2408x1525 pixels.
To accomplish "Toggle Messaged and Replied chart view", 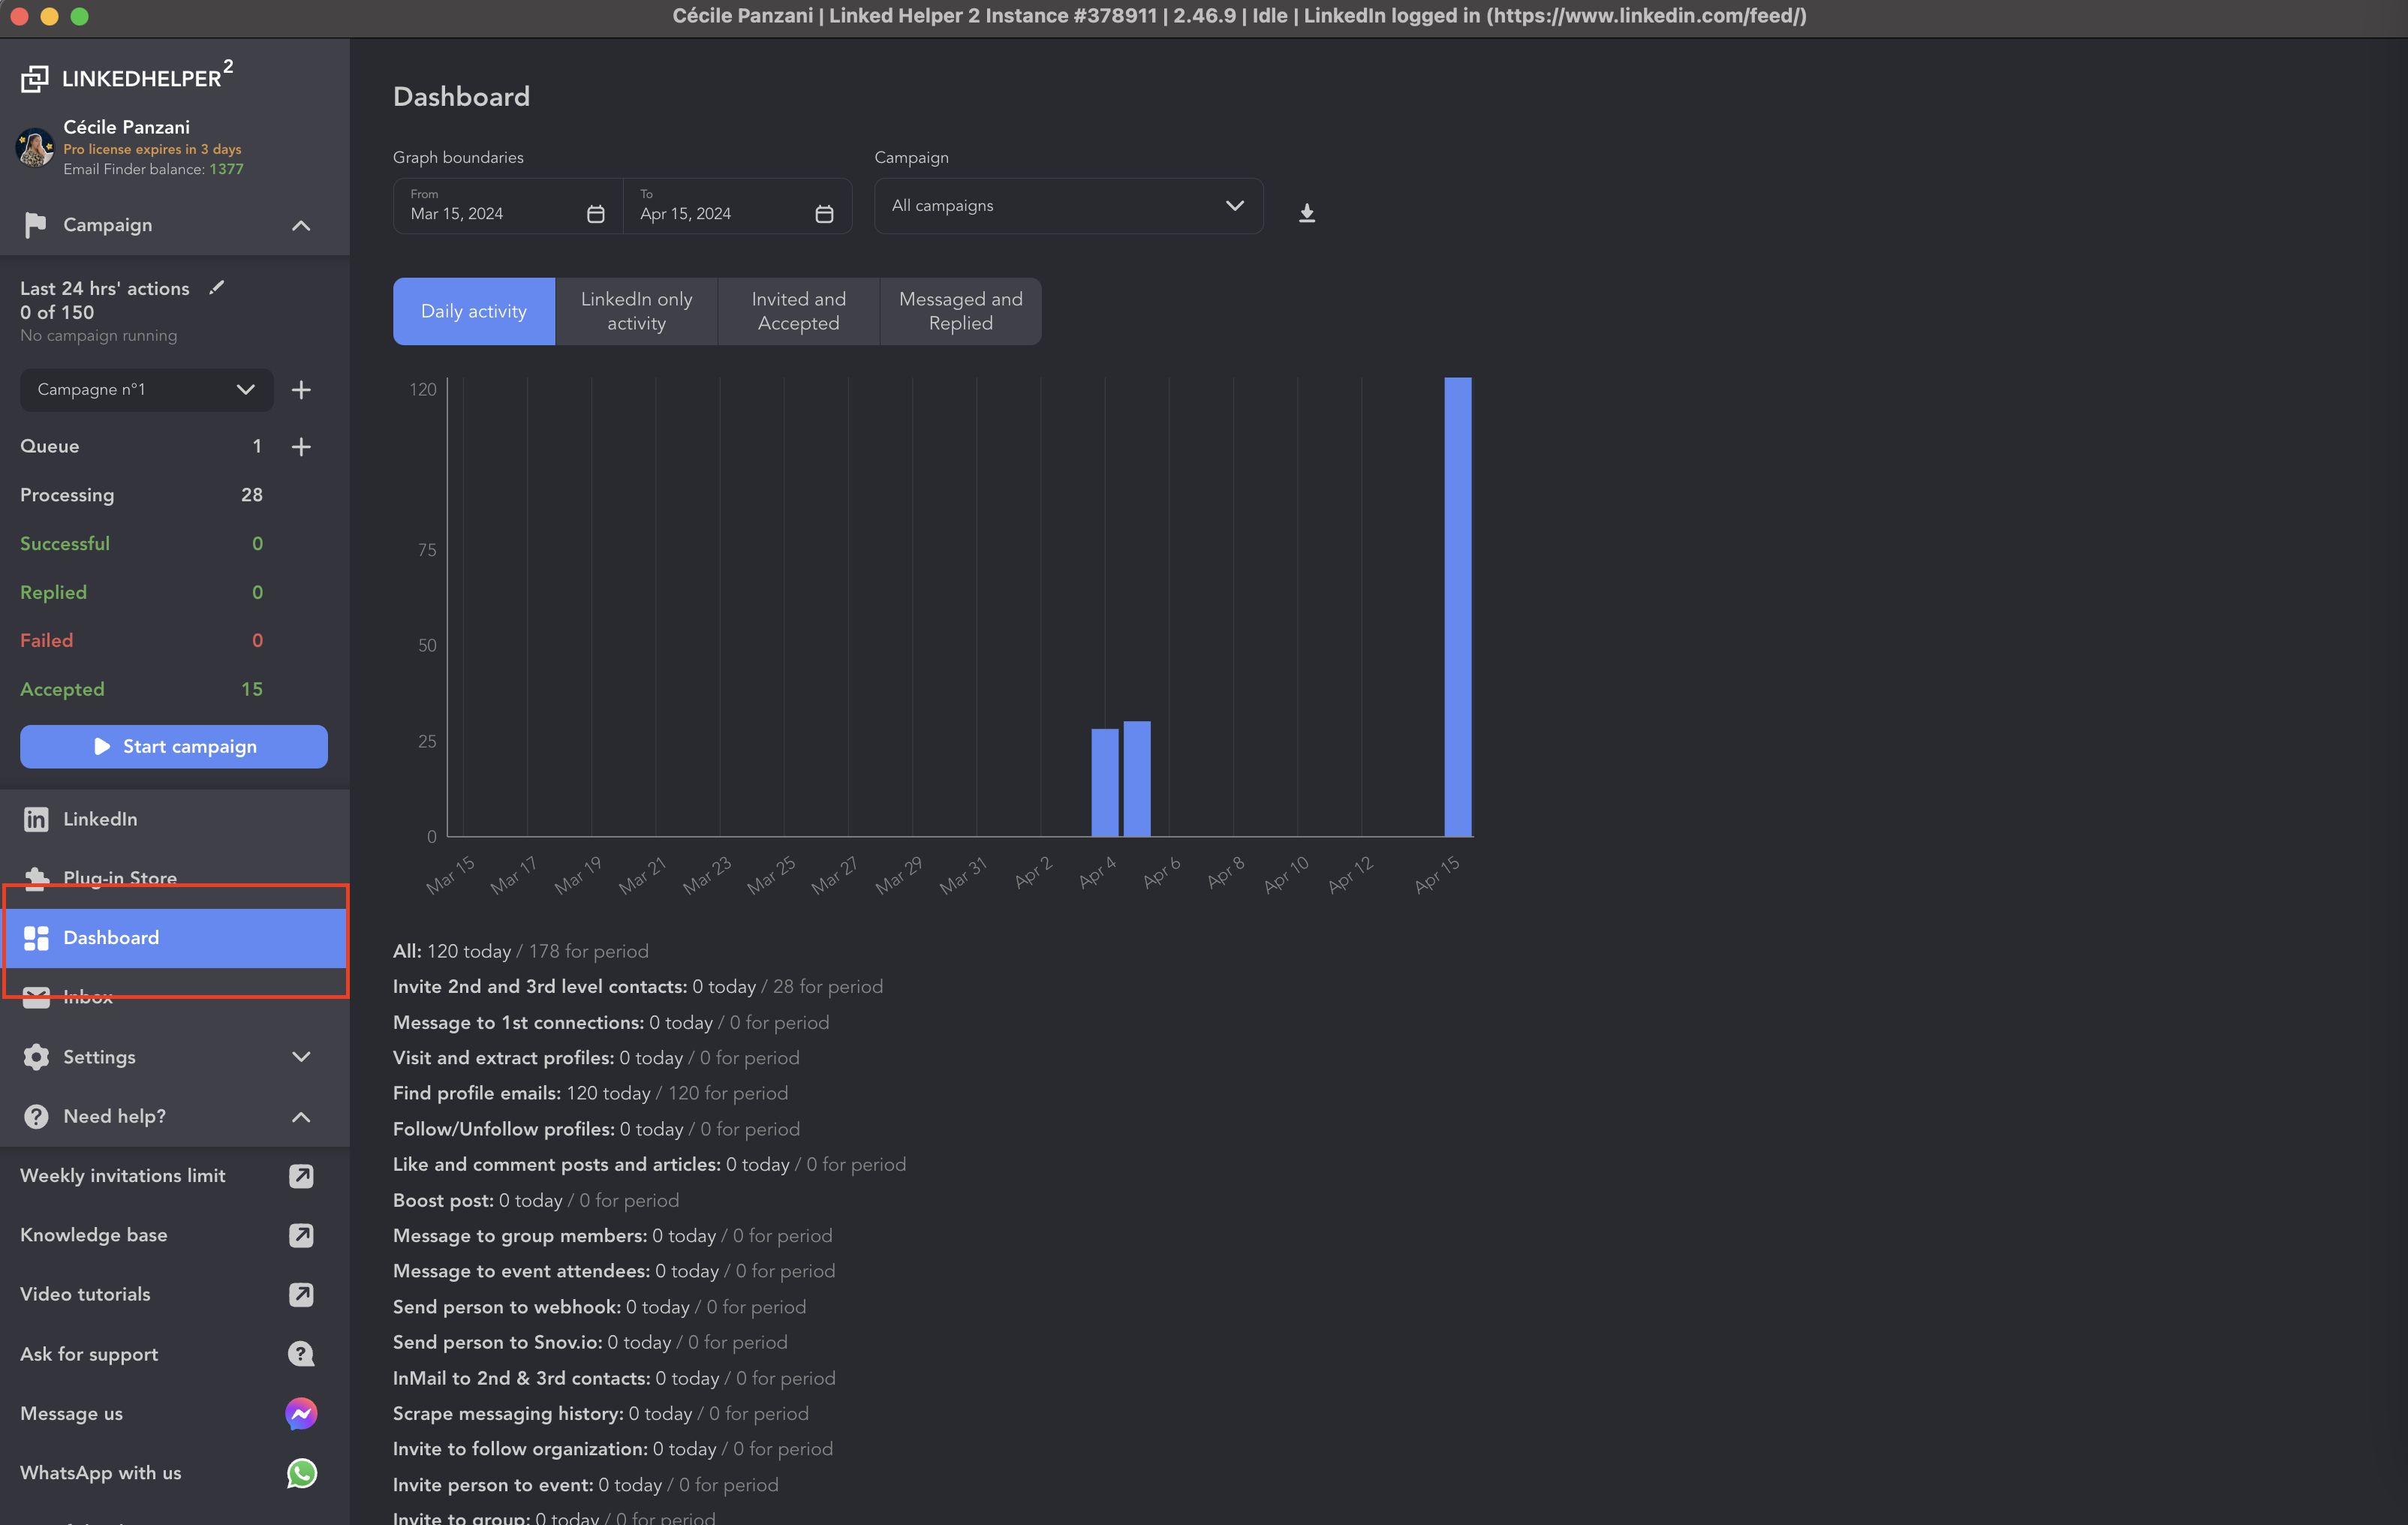I will pyautogui.click(x=959, y=311).
